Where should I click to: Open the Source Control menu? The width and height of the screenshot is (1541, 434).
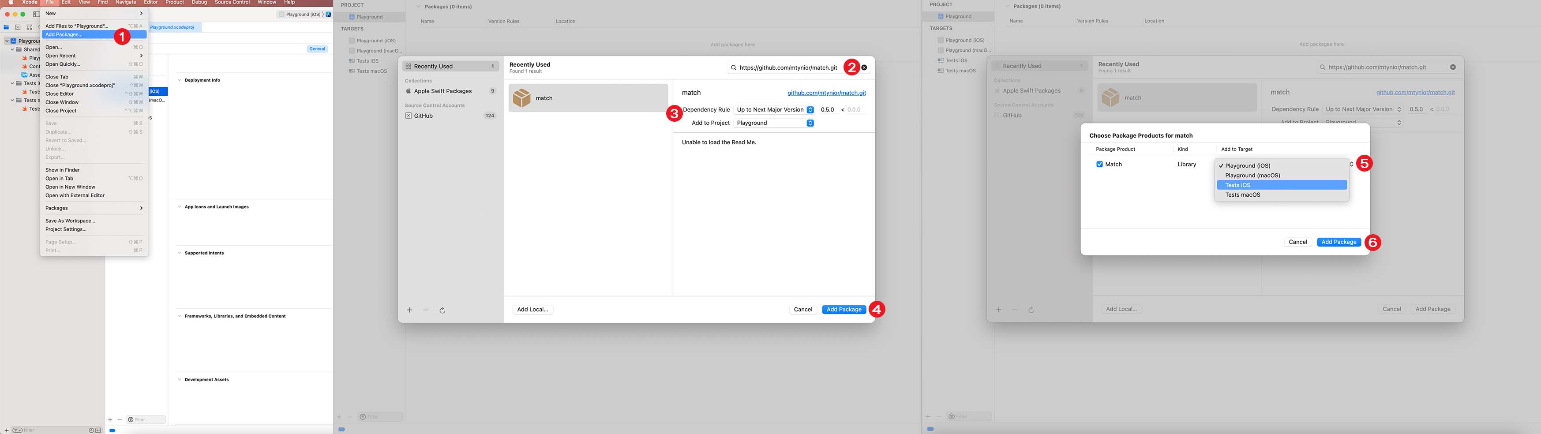click(x=232, y=2)
